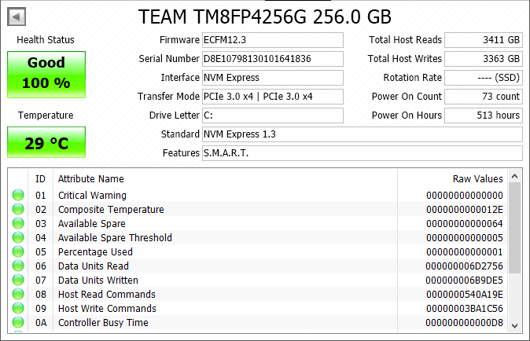The image size is (530, 341).
Task: Click green status circle for Data Units Read
Action: coord(18,266)
